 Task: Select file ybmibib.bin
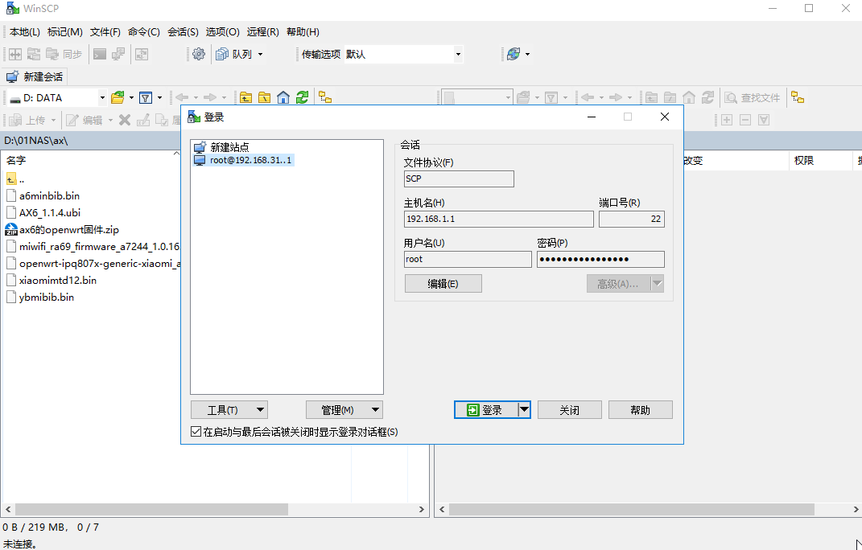(x=40, y=298)
